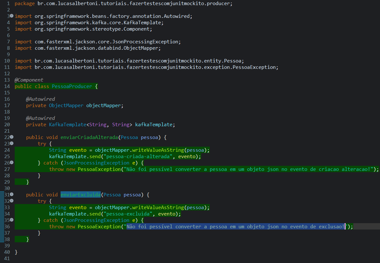380x263 pixels.
Task: Click the @Component annotation on line 13
Action: pos(29,80)
